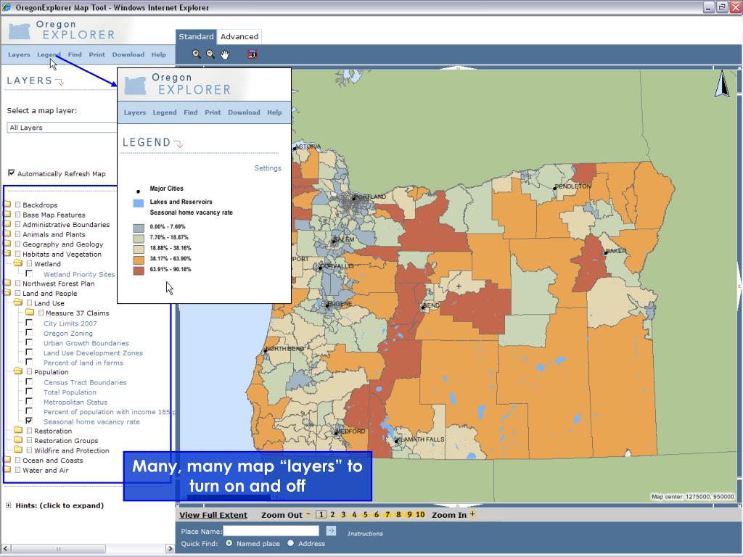The height and width of the screenshot is (557, 743).
Task: Click the red arrow icon beside LEGEND heading
Action: click(178, 144)
